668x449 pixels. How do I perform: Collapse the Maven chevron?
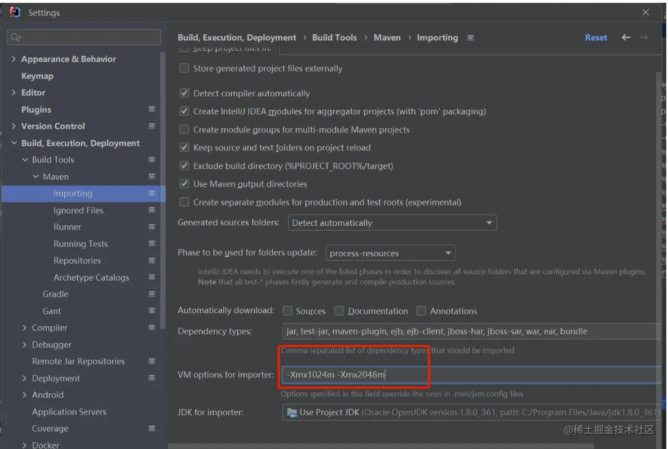click(36, 176)
